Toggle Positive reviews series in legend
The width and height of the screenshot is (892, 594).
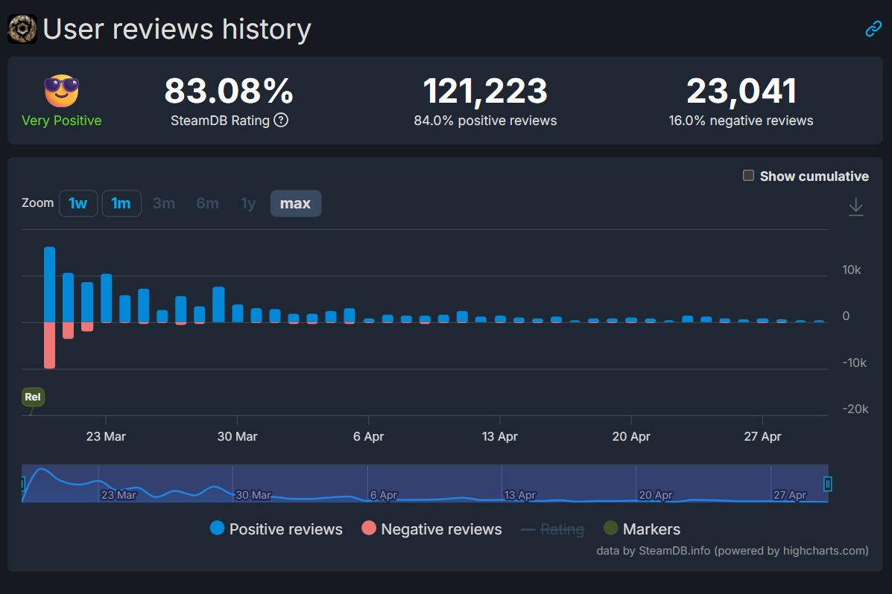(276, 529)
